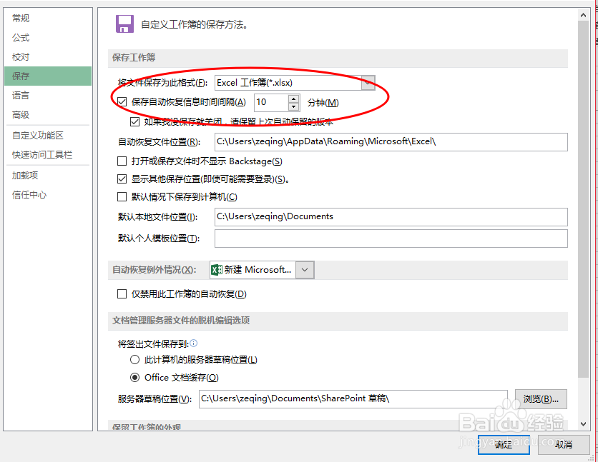Viewport: 598px width, 462px height.
Task: Click the floppy disk save icon
Action: (x=124, y=23)
